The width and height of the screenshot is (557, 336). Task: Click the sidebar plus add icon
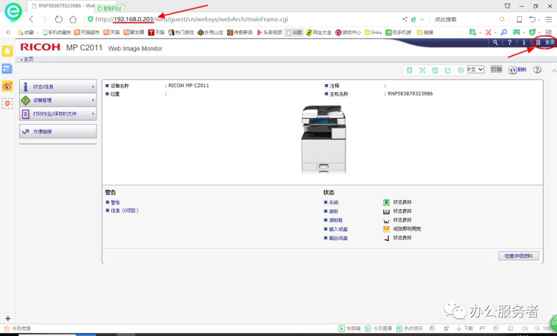coord(8,318)
